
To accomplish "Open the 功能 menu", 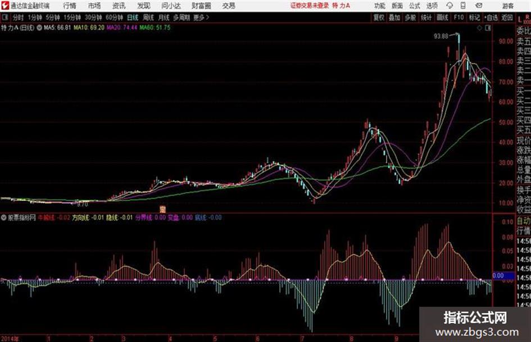I will (x=380, y=6).
